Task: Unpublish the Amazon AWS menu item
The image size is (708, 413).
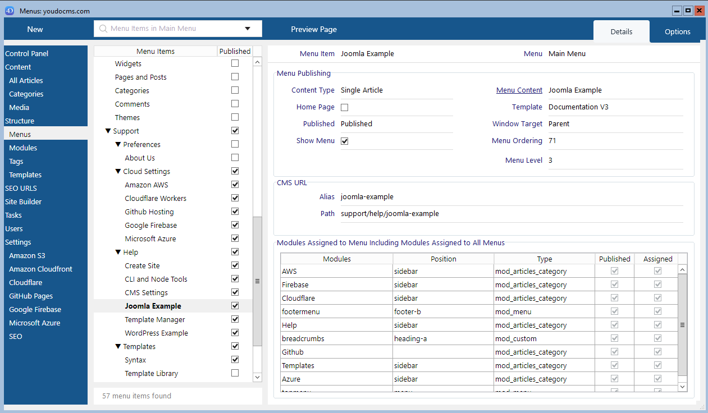Action: pos(235,185)
